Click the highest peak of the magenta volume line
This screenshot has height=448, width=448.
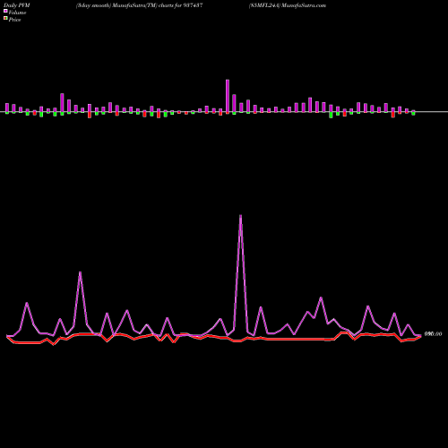click(x=240, y=216)
